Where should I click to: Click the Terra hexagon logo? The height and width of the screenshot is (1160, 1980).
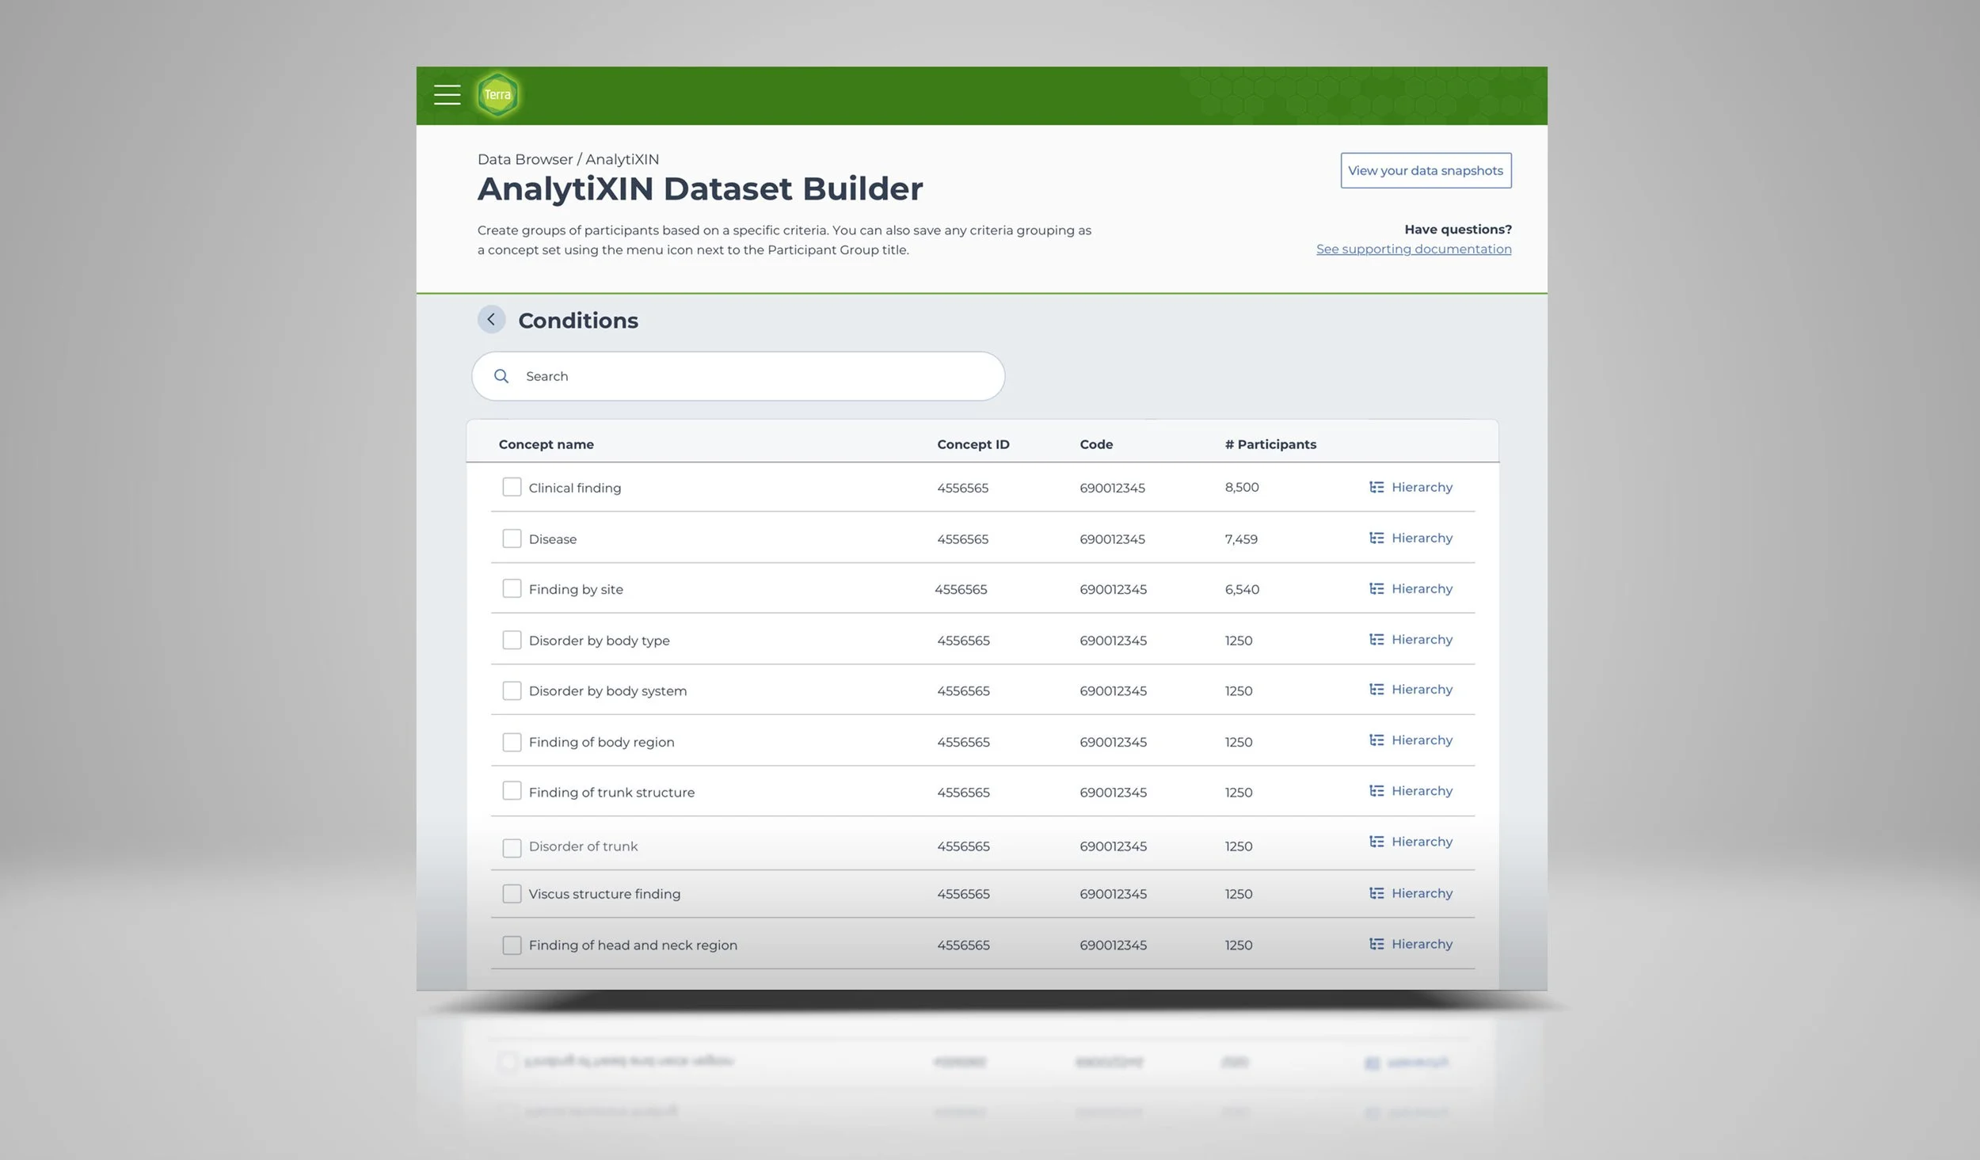497,95
